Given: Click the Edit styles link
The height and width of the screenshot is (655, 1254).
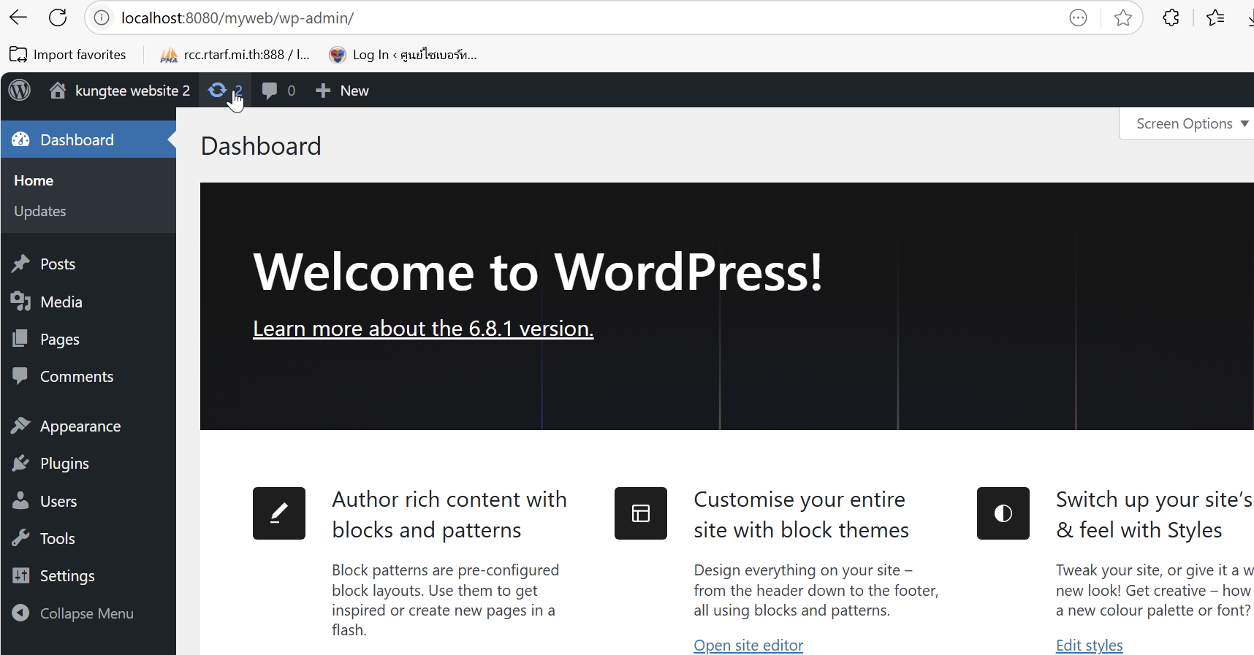Looking at the screenshot, I should coord(1089,646).
